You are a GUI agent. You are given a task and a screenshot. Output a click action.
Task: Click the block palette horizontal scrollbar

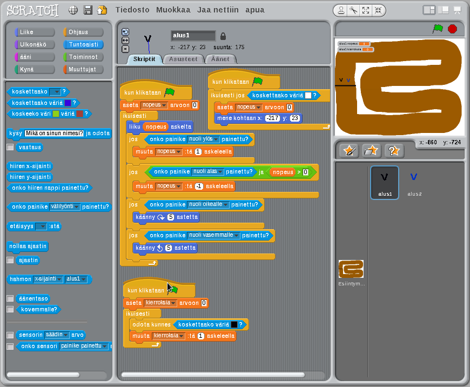(x=43, y=375)
